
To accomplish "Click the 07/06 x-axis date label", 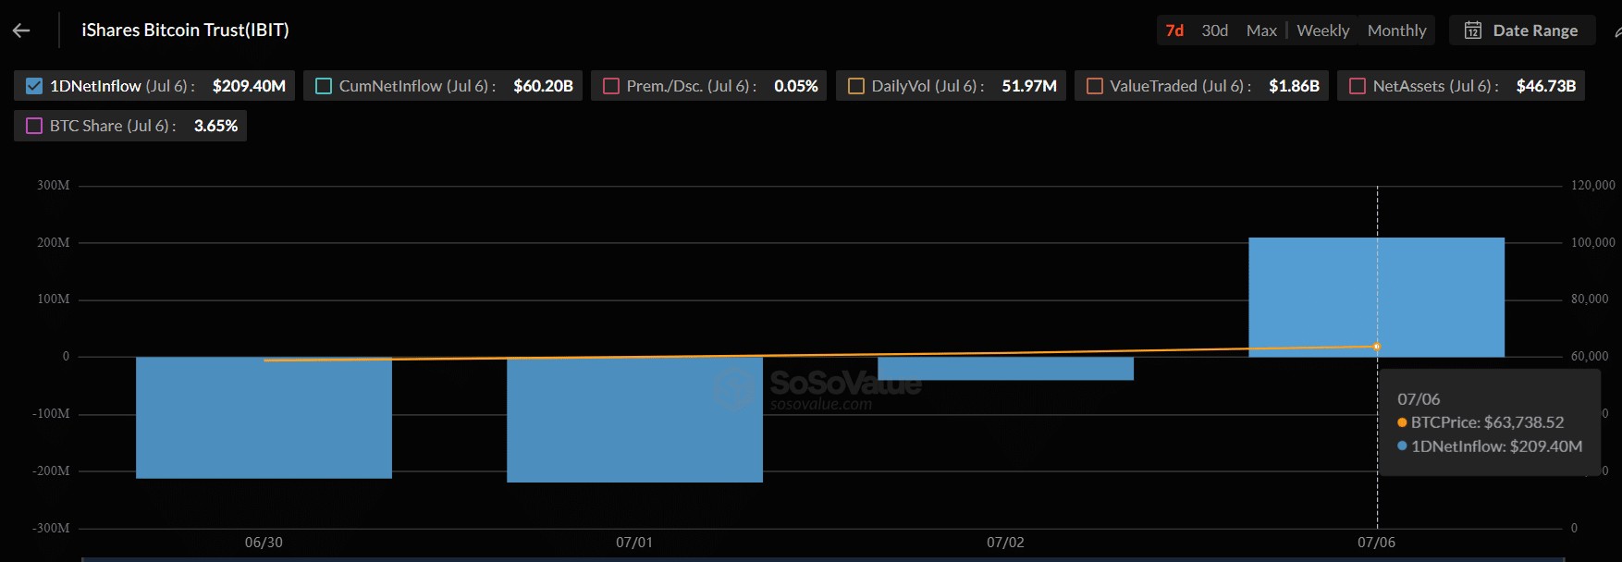I will click(x=1376, y=543).
